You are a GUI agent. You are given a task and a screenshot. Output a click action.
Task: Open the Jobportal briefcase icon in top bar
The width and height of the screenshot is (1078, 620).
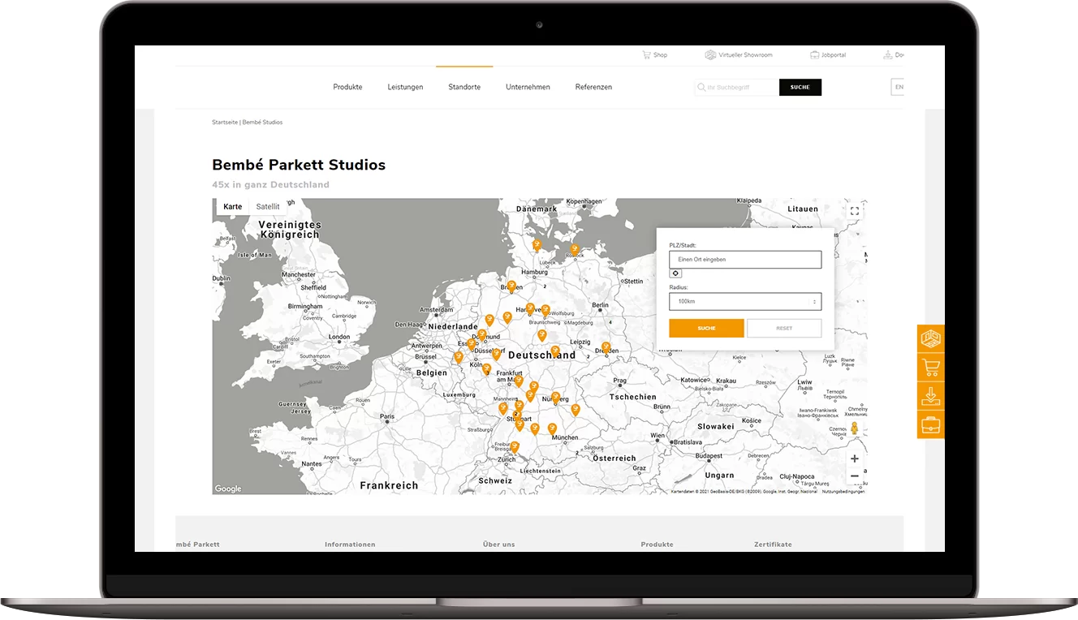(814, 55)
